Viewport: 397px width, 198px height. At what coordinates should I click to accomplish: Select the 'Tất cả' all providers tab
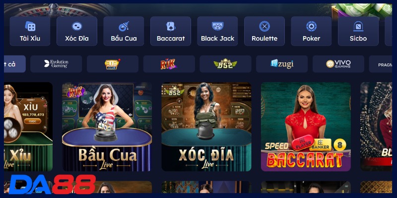(x=15, y=64)
